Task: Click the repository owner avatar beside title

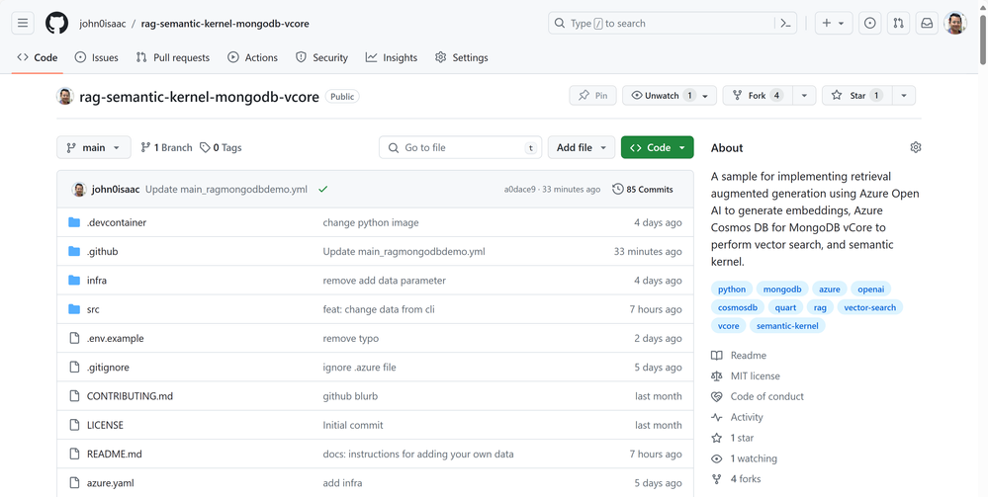Action: coord(65,96)
